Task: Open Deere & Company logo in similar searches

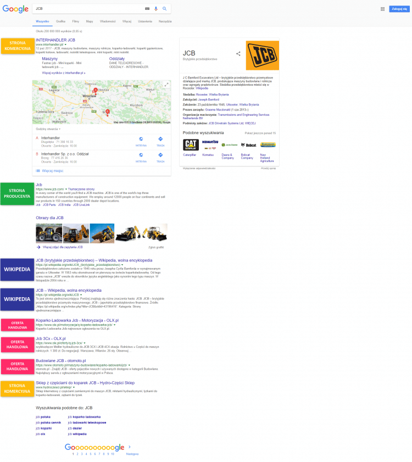Action: point(230,144)
